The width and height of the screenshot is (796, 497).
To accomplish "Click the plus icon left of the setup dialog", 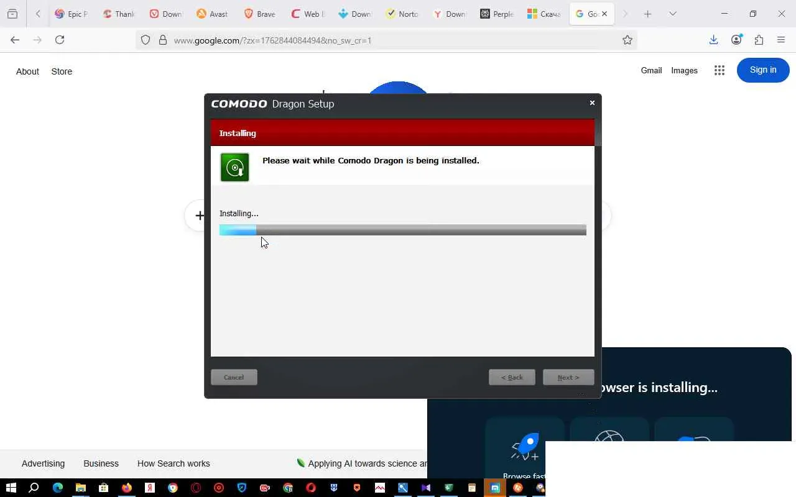I will 200,216.
